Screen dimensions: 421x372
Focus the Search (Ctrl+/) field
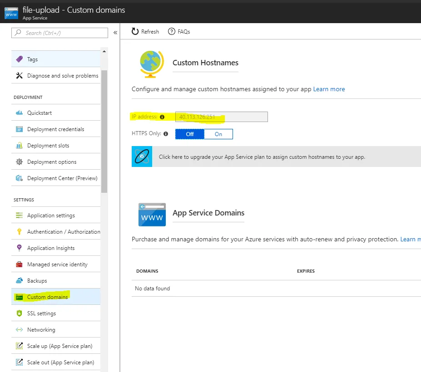(59, 33)
